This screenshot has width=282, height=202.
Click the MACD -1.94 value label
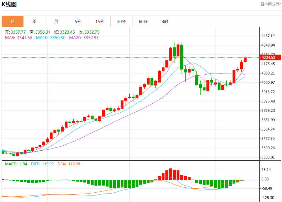(x=16, y=164)
